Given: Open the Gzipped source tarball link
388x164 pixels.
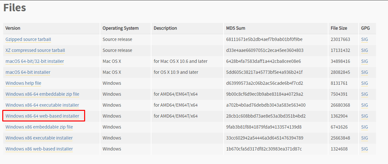Looking at the screenshot, I should pos(28,39).
